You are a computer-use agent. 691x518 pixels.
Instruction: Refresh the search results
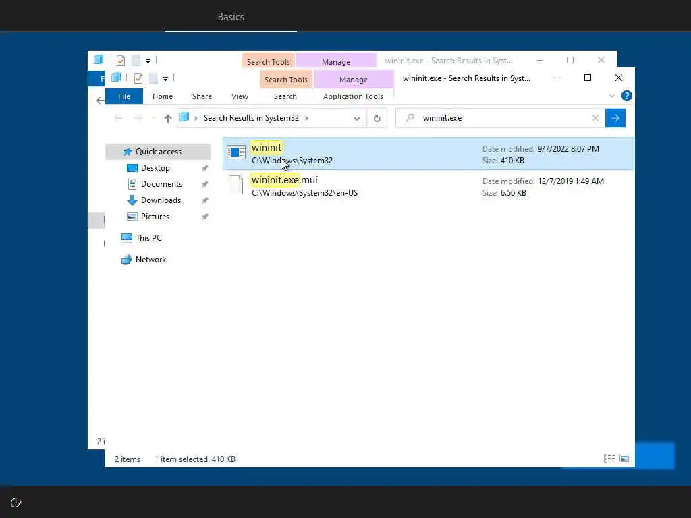click(x=377, y=118)
